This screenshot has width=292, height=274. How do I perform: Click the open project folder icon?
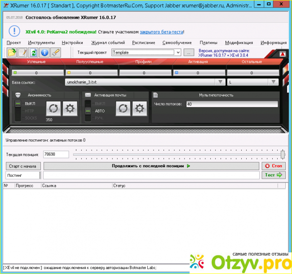[11, 52]
